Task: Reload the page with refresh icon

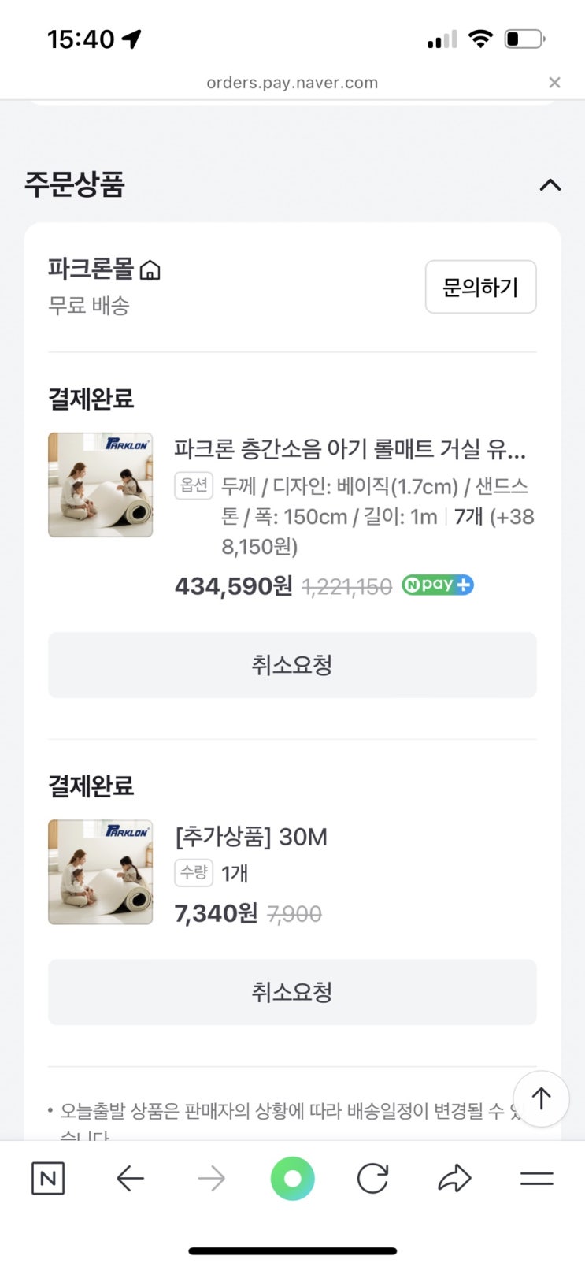Action: pyautogui.click(x=372, y=1178)
